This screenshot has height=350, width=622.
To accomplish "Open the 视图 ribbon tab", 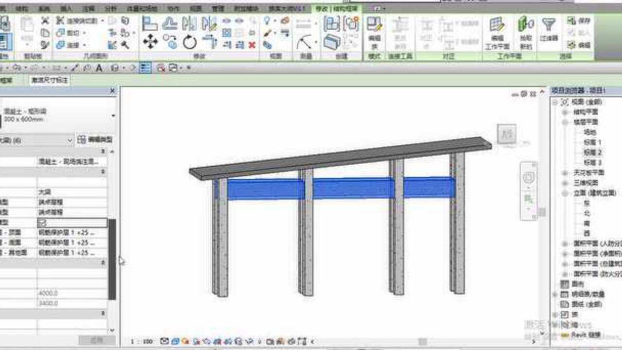I will click(195, 9).
